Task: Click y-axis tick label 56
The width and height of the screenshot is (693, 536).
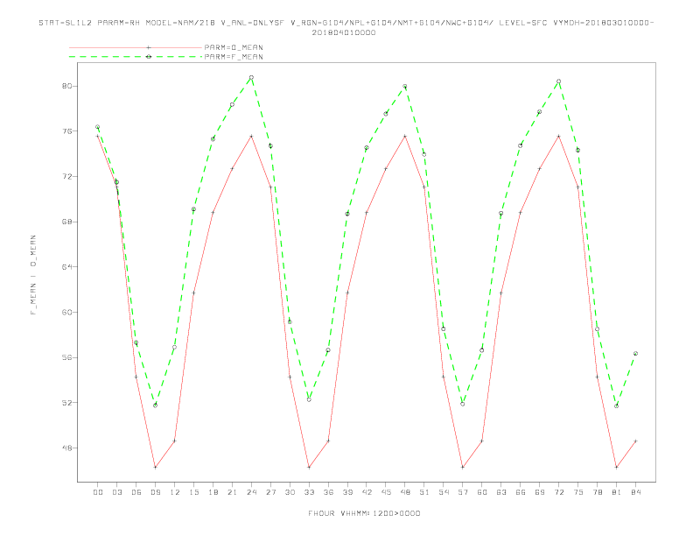Action: coord(66,357)
